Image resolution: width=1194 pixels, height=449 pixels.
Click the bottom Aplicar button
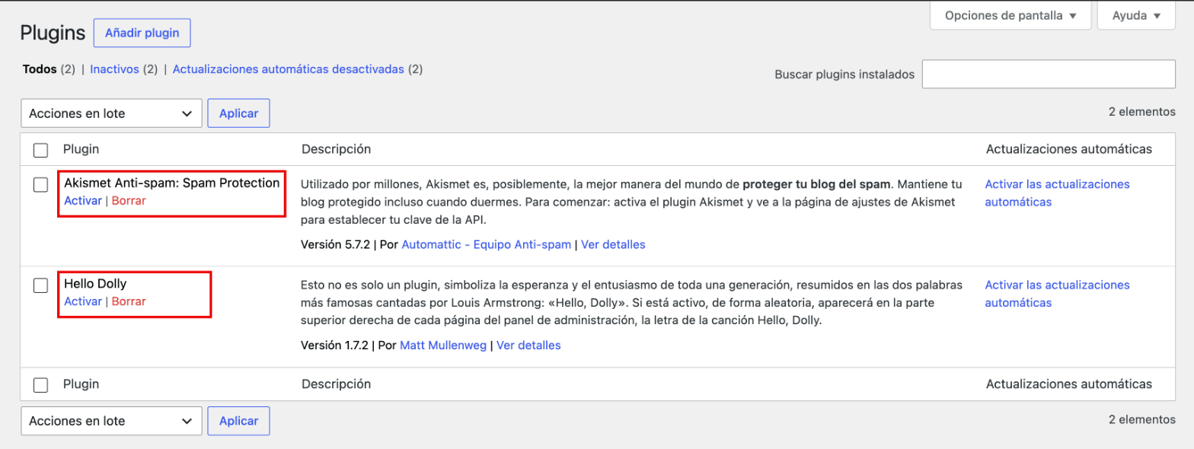coord(238,421)
